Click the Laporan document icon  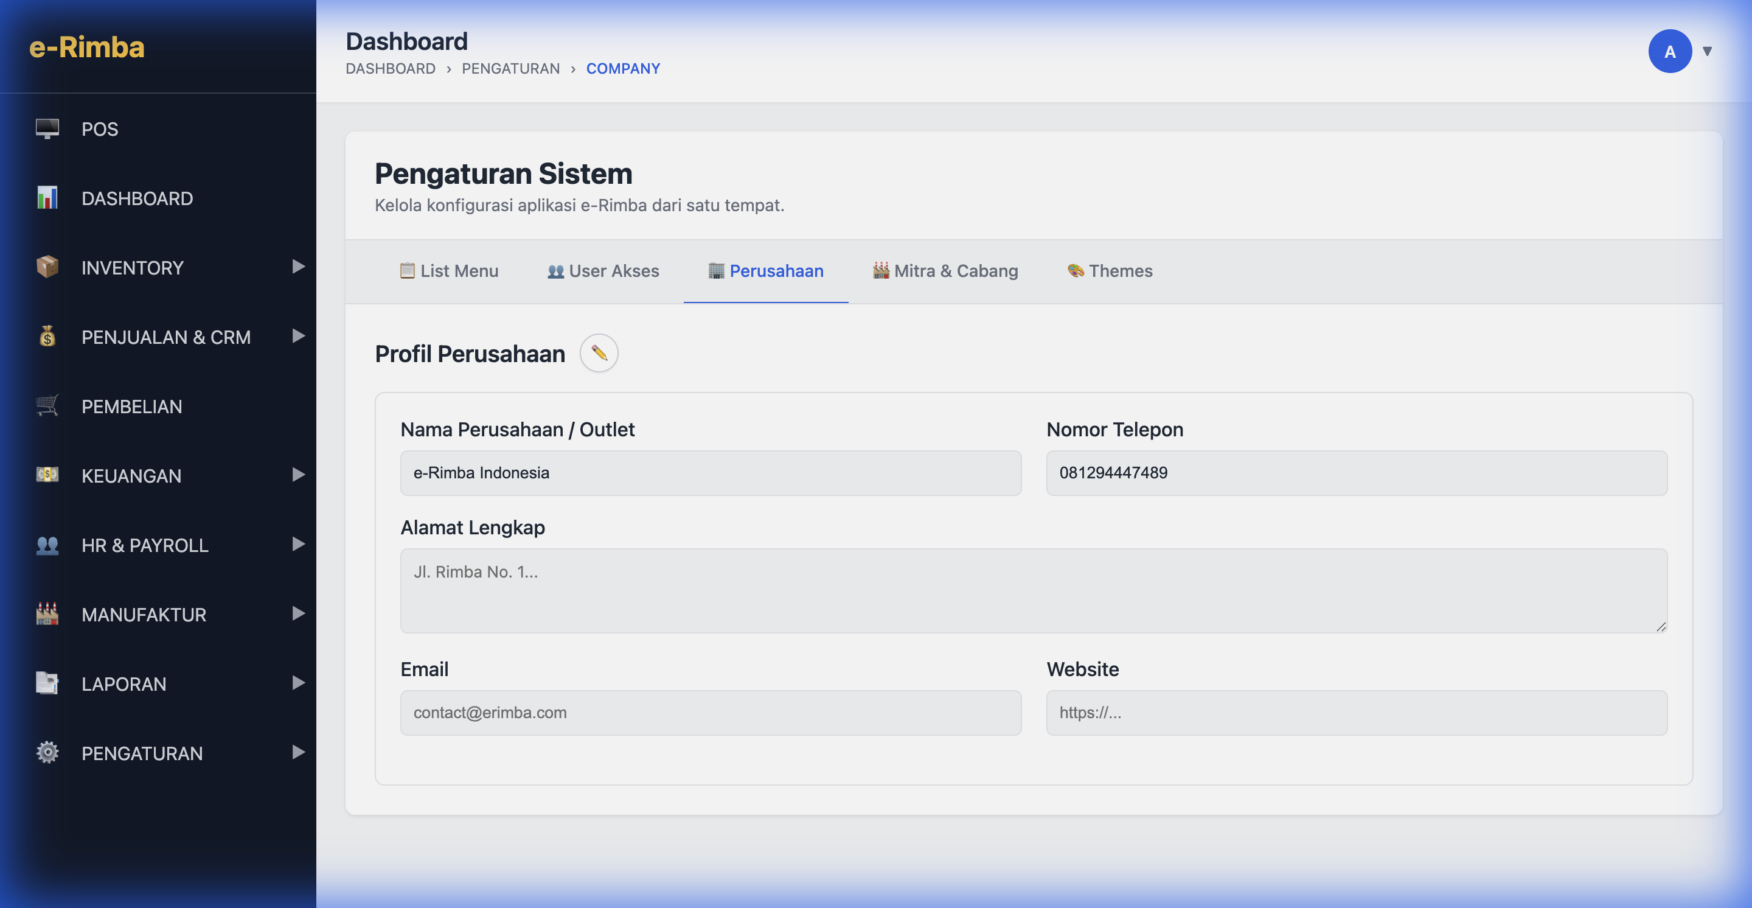pos(47,683)
